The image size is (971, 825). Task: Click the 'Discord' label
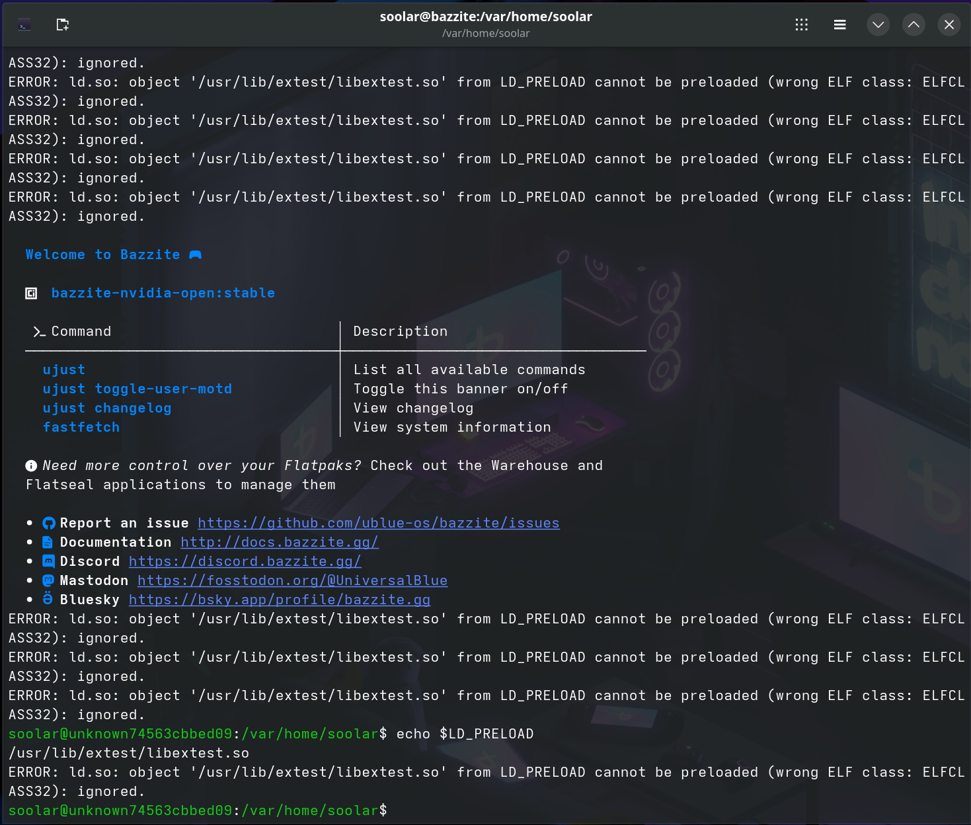click(x=90, y=562)
